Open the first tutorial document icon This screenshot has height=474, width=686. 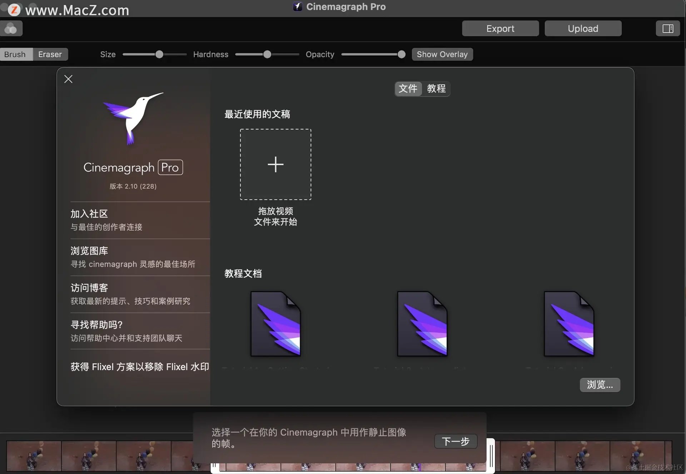[x=275, y=324]
